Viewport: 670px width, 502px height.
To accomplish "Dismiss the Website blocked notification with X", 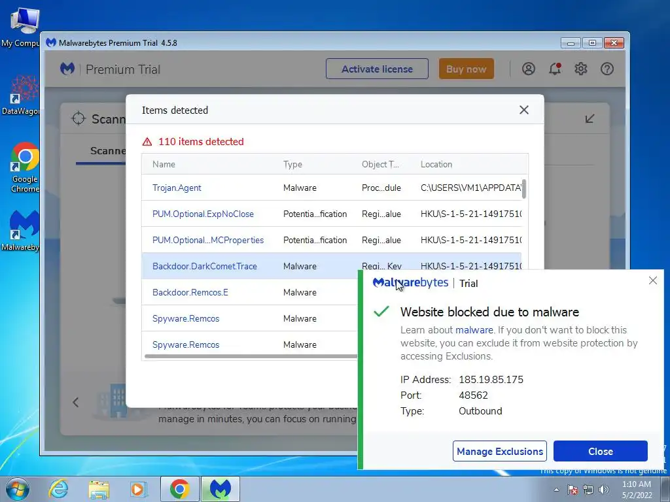I will [652, 280].
